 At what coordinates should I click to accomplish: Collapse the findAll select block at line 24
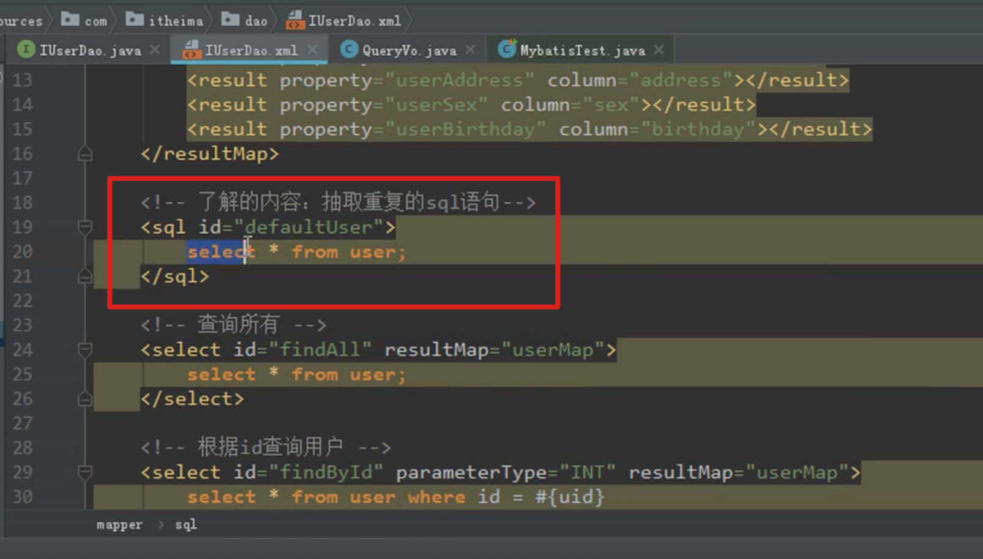[85, 350]
